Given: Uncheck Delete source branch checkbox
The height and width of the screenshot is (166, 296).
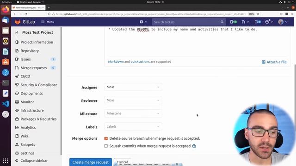Looking at the screenshot, I should click(x=106, y=138).
